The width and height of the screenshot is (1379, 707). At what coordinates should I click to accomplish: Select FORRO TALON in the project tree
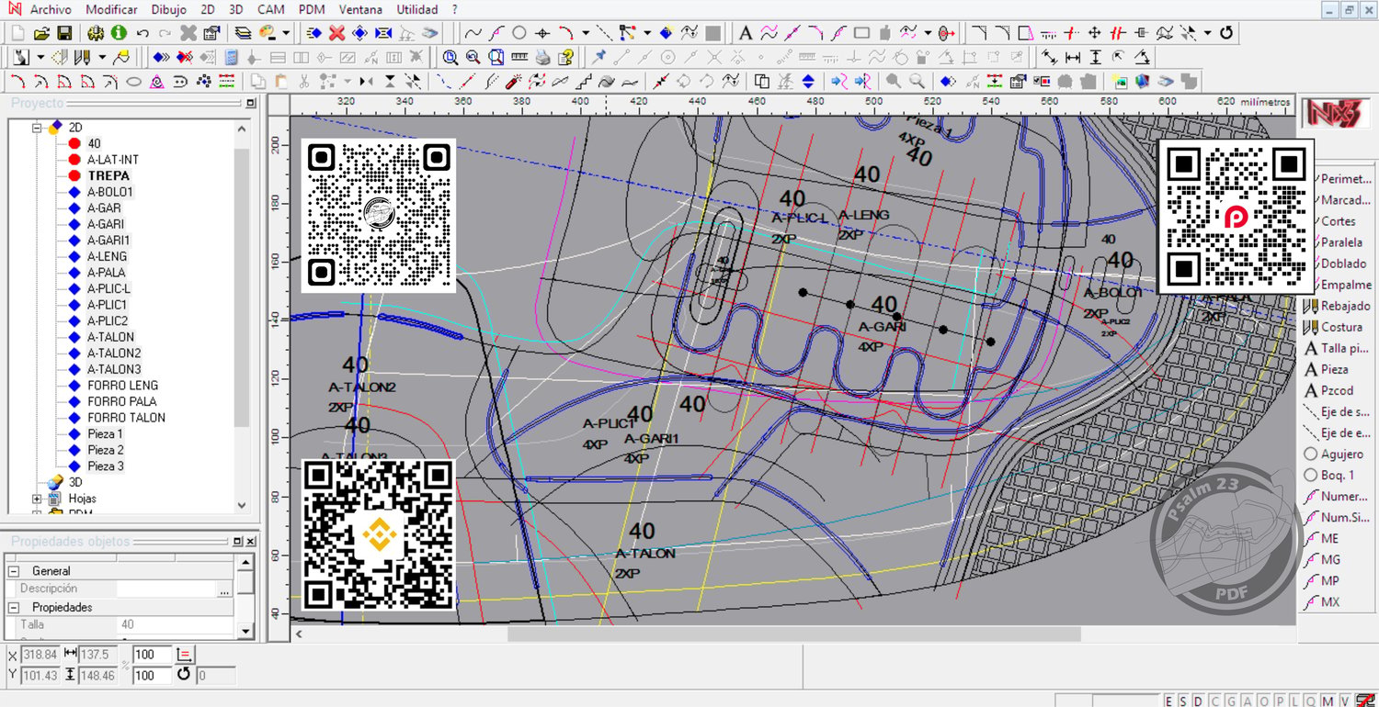tap(127, 418)
